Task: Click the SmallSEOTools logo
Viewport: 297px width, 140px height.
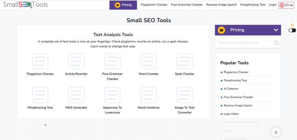Action: click(25, 5)
